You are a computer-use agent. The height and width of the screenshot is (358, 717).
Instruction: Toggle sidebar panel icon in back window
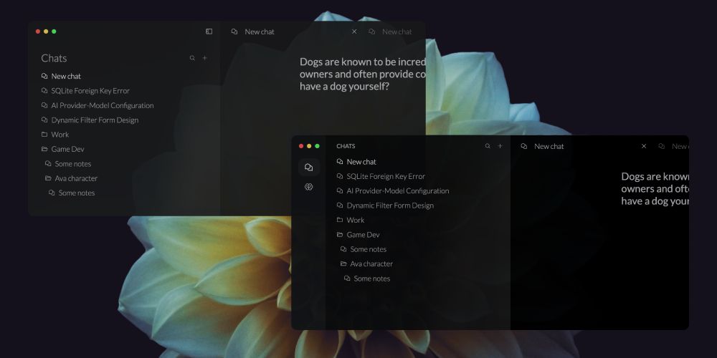tap(209, 32)
